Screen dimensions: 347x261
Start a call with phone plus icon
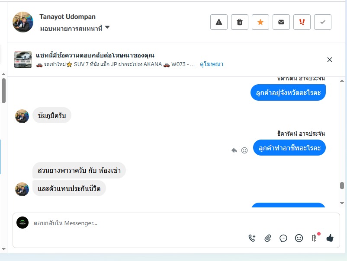(x=252, y=238)
